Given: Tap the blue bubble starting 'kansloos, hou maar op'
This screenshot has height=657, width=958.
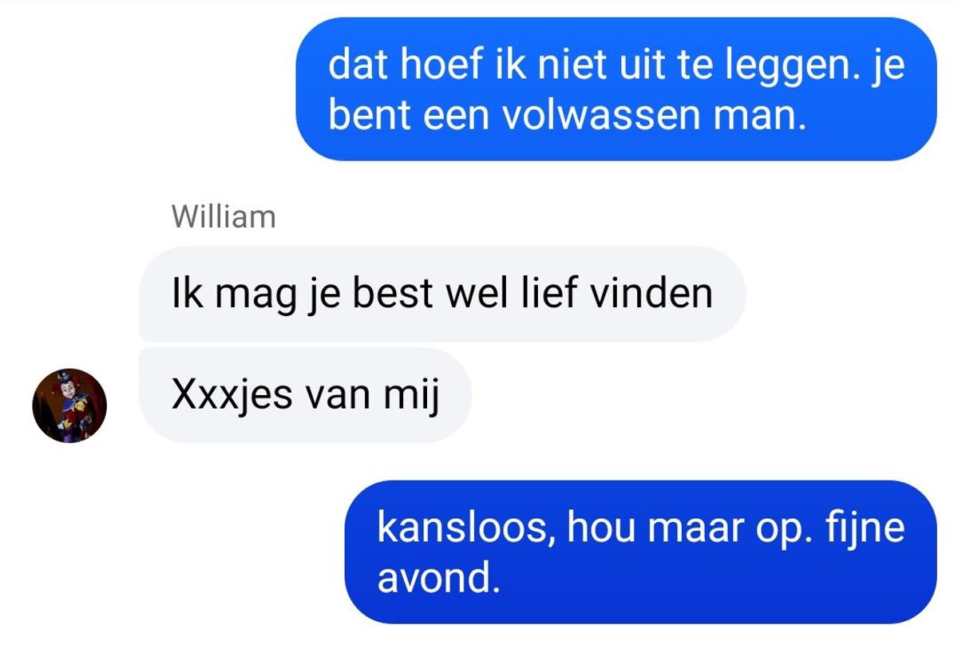Looking at the screenshot, I should pos(640,552).
